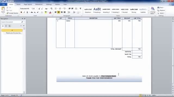Screen dimensions: 174x97
Task: Adjust the zoom slider in status bar
Action: [165, 95]
